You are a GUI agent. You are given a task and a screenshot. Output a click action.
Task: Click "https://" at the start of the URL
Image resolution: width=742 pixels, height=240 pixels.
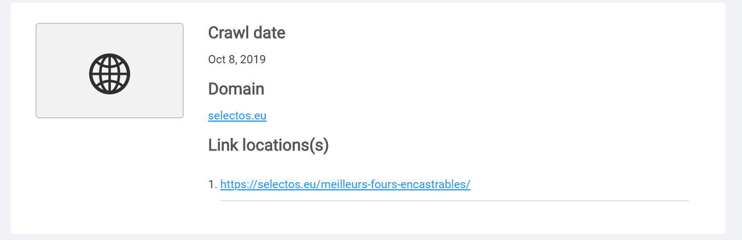coord(237,184)
